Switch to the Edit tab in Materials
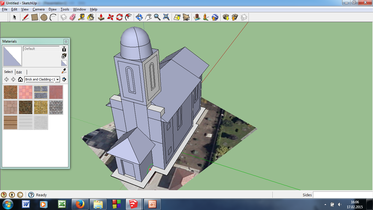Viewport: 373px width, 210px height. coord(19,72)
